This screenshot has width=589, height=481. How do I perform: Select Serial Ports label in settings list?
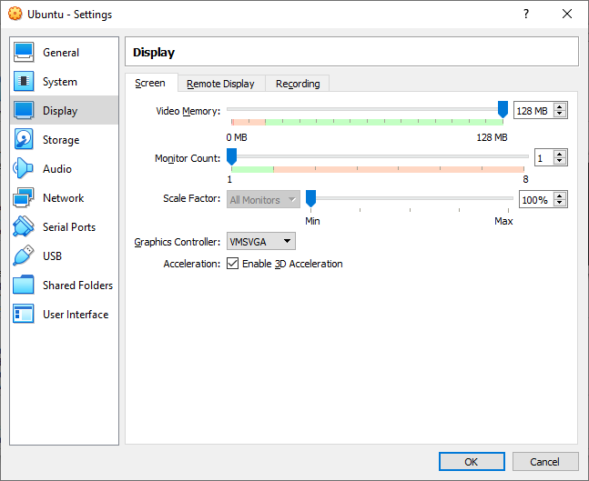(x=69, y=227)
